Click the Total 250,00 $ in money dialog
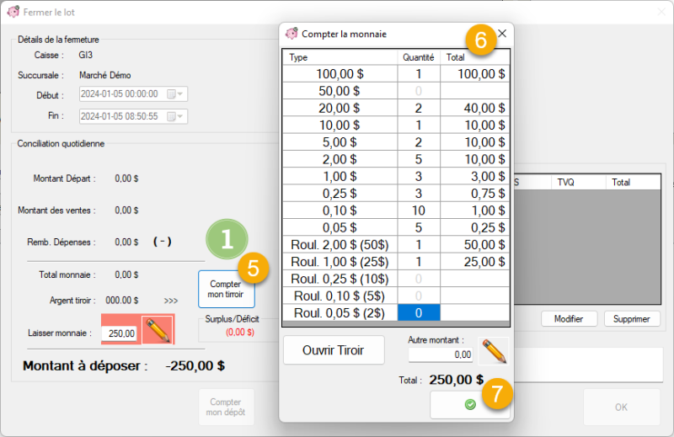This screenshot has height=437, width=674. pos(457,380)
